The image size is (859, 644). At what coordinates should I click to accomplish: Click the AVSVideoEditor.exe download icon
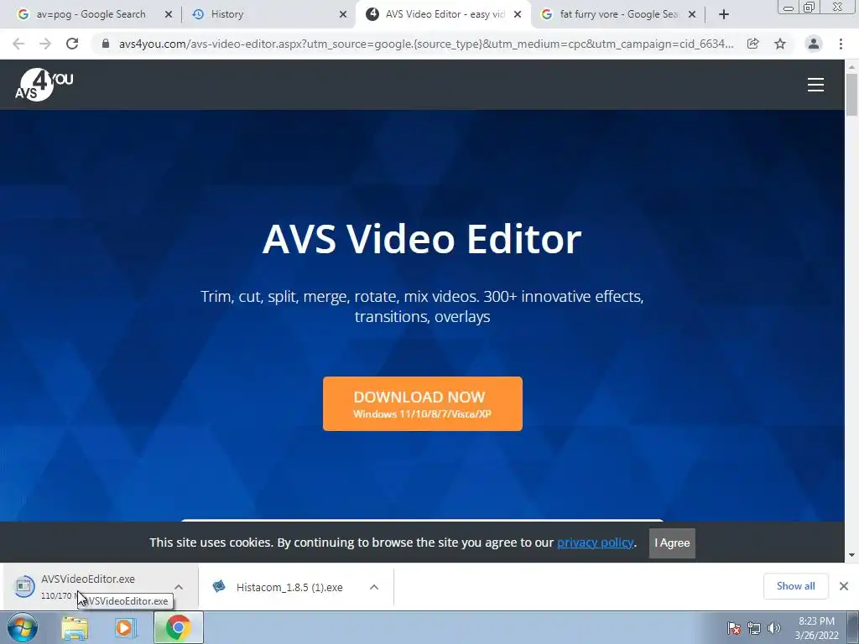pos(24,586)
